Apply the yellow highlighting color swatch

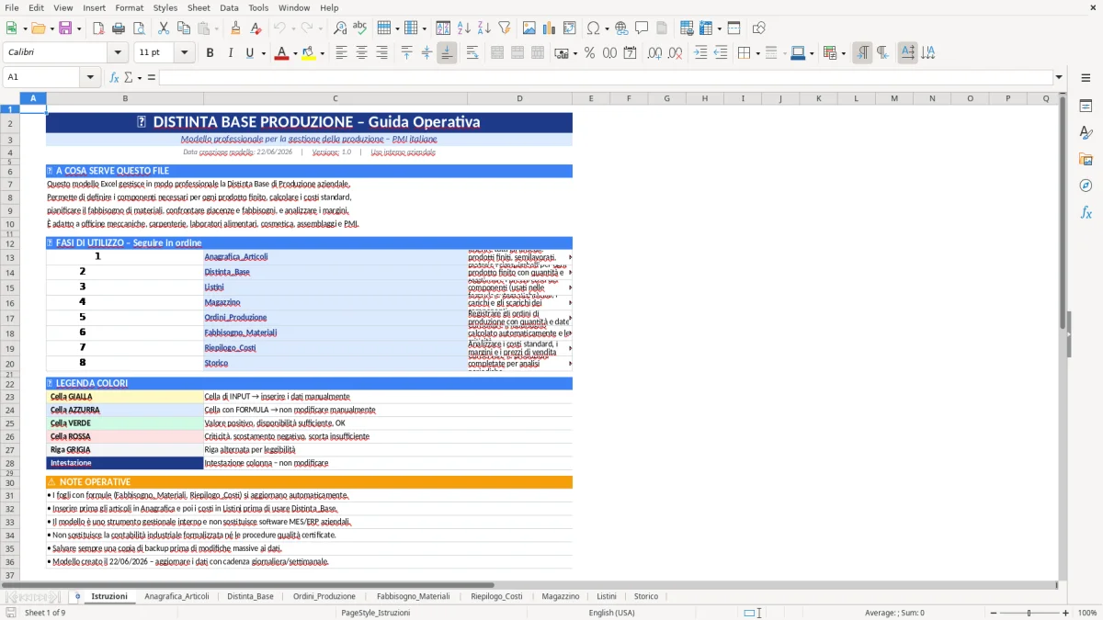point(309,53)
